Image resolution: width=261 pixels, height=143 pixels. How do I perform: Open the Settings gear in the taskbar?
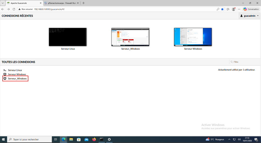[x=109, y=139]
